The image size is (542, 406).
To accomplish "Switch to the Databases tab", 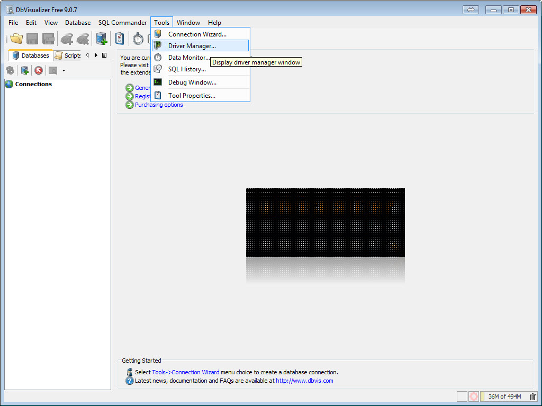I will pyautogui.click(x=31, y=56).
